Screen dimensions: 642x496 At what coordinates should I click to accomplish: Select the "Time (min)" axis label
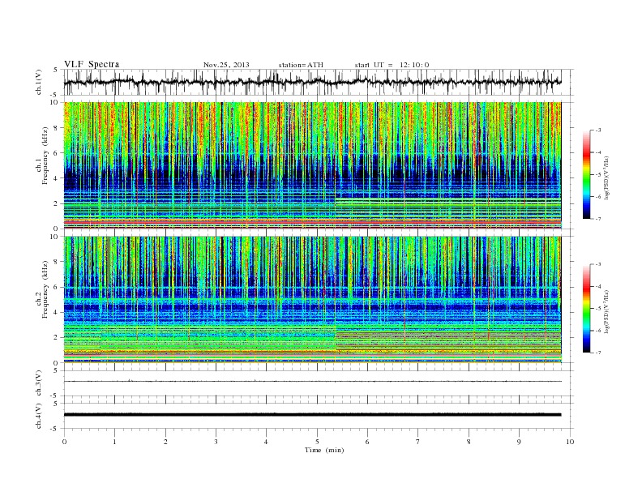click(x=324, y=450)
